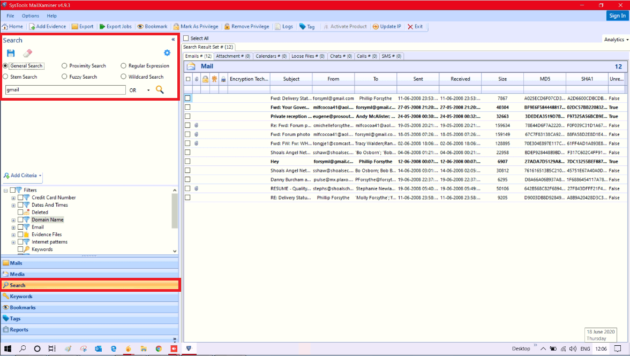Screen dimensions: 630x356
Task: Click the Exit toolbar item
Action: pos(415,26)
